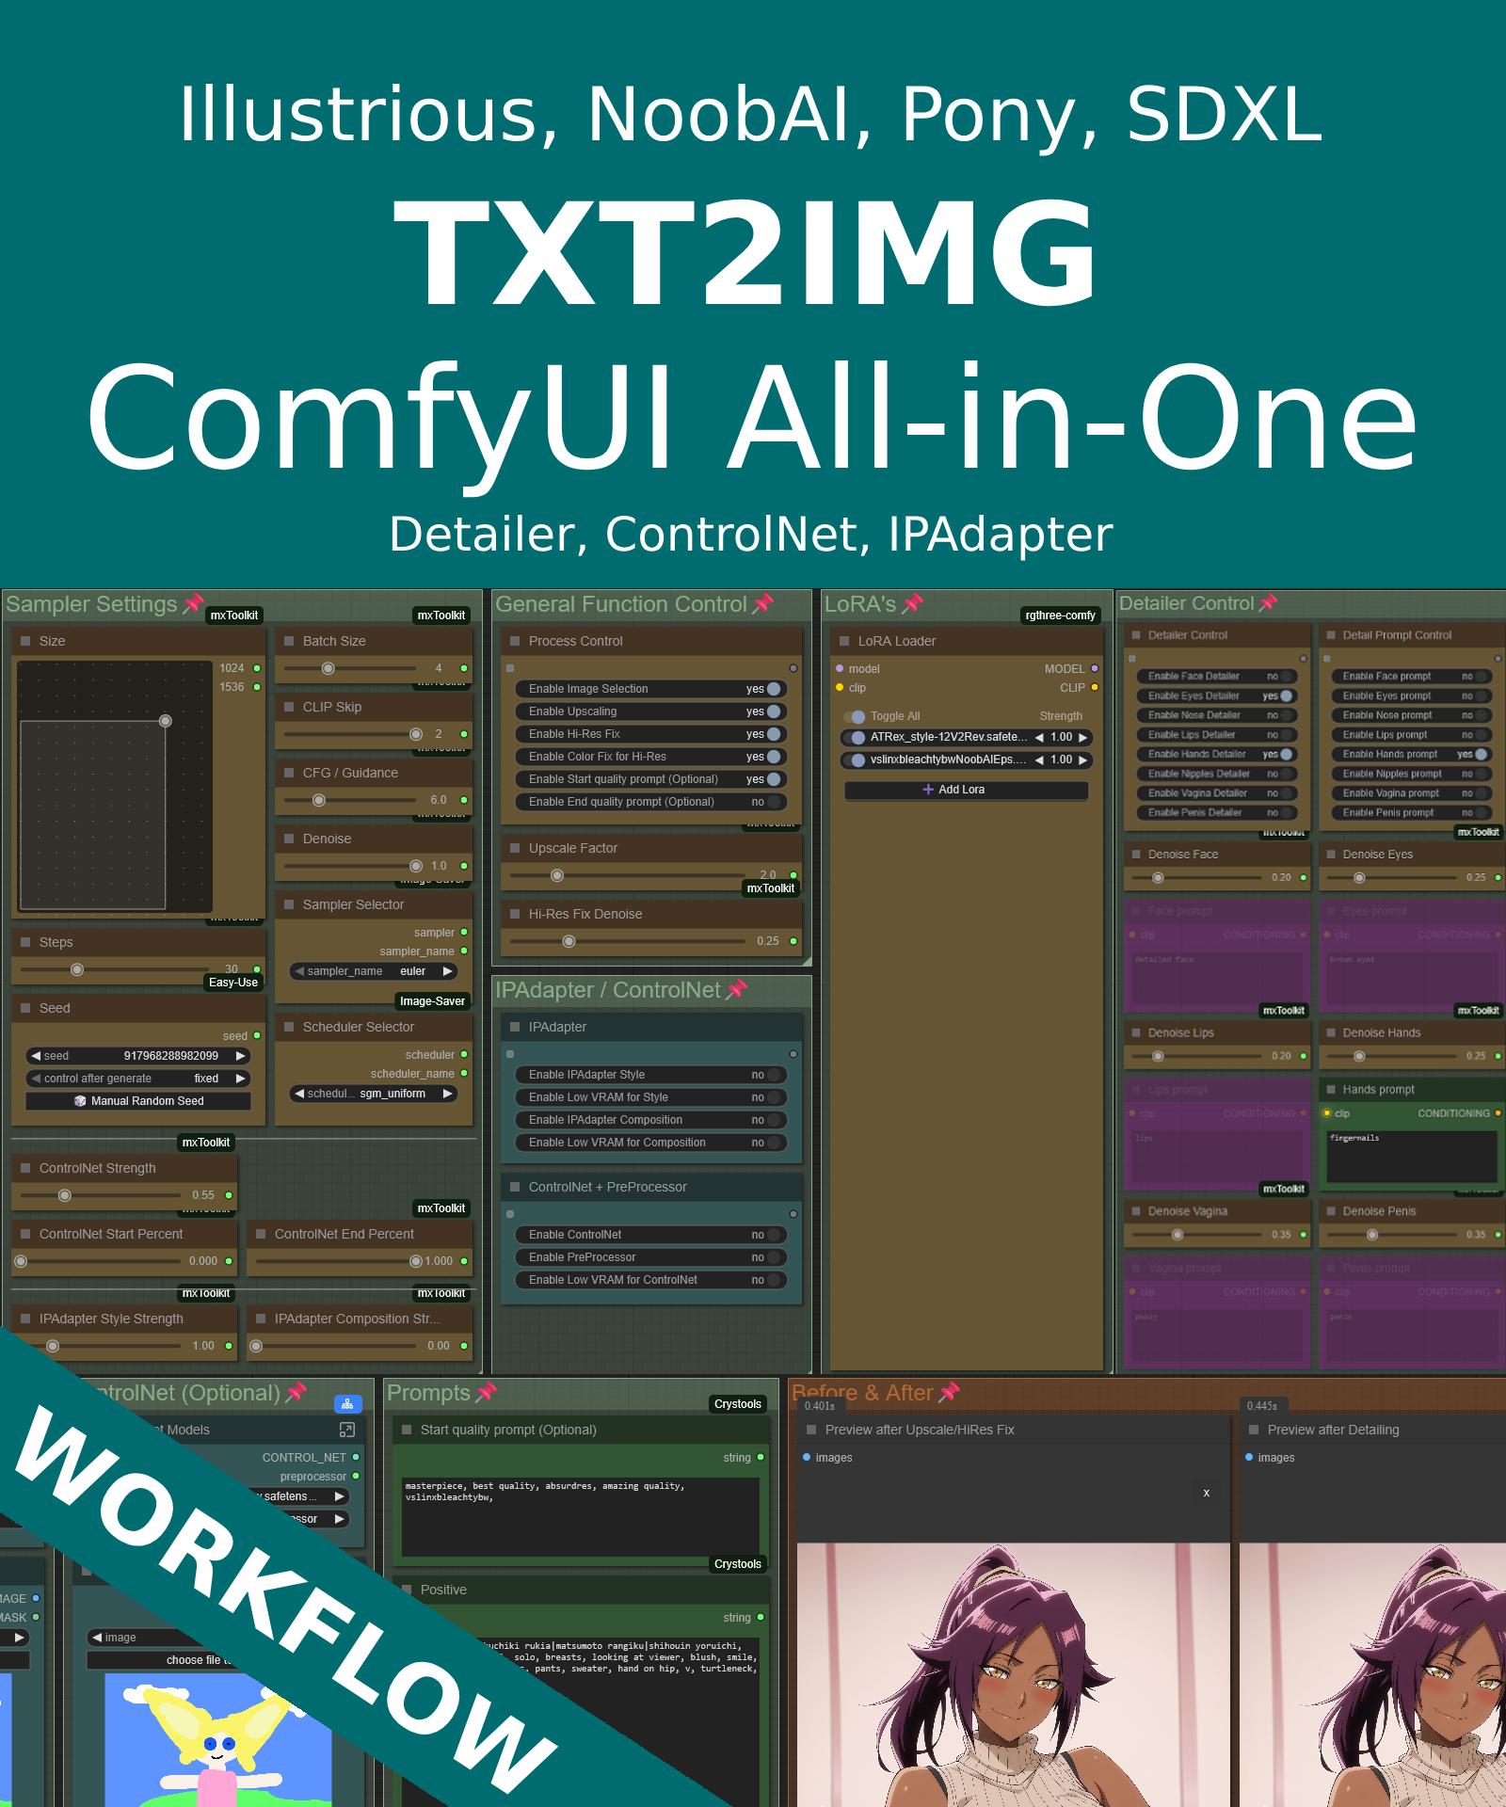Collapse the Hands prompt node via title dot

pyautogui.click(x=1330, y=1089)
